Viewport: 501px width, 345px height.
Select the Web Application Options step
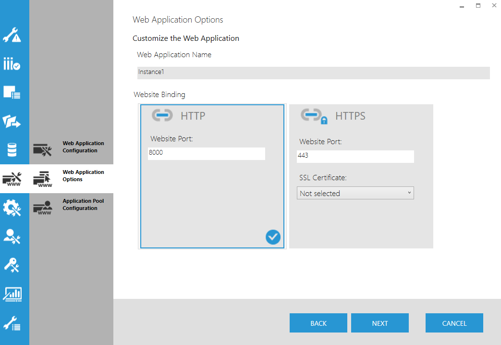(x=71, y=179)
